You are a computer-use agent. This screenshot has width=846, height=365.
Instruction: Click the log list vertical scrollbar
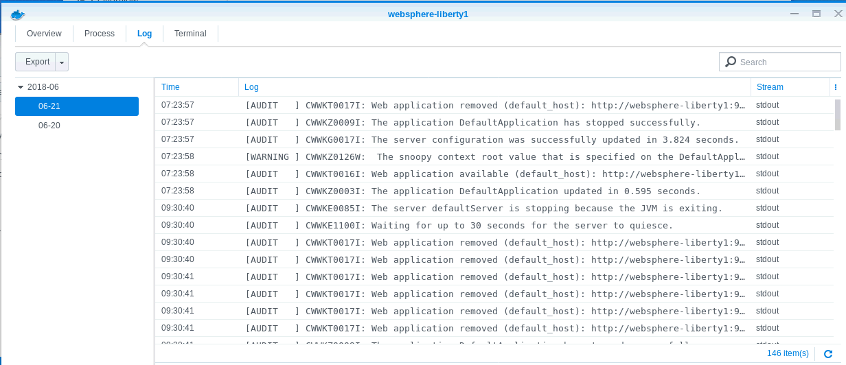[x=837, y=114]
